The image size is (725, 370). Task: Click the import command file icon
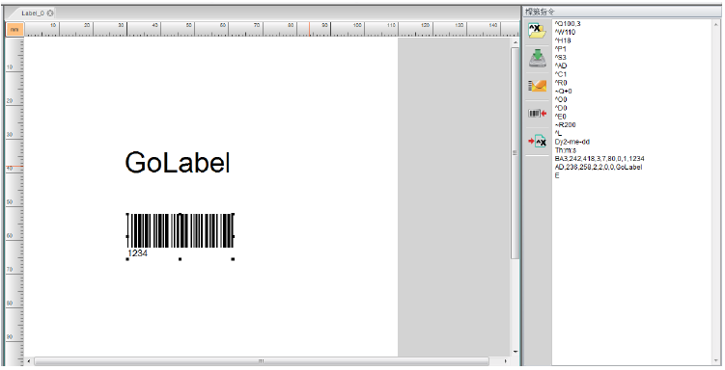tap(537, 142)
